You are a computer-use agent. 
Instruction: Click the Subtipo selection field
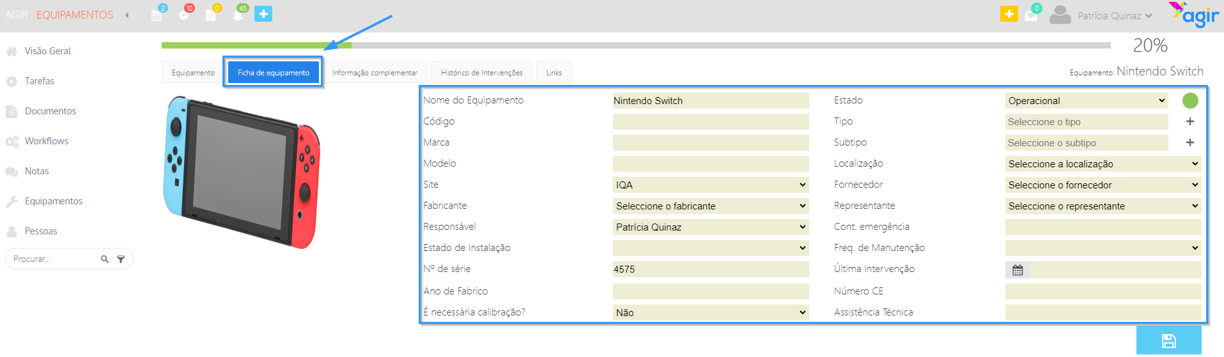pyautogui.click(x=1087, y=143)
